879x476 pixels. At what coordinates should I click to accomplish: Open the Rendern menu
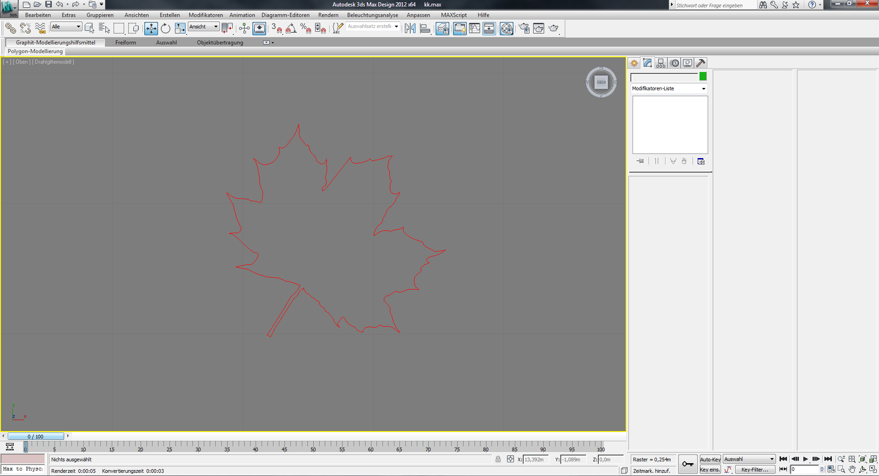328,15
